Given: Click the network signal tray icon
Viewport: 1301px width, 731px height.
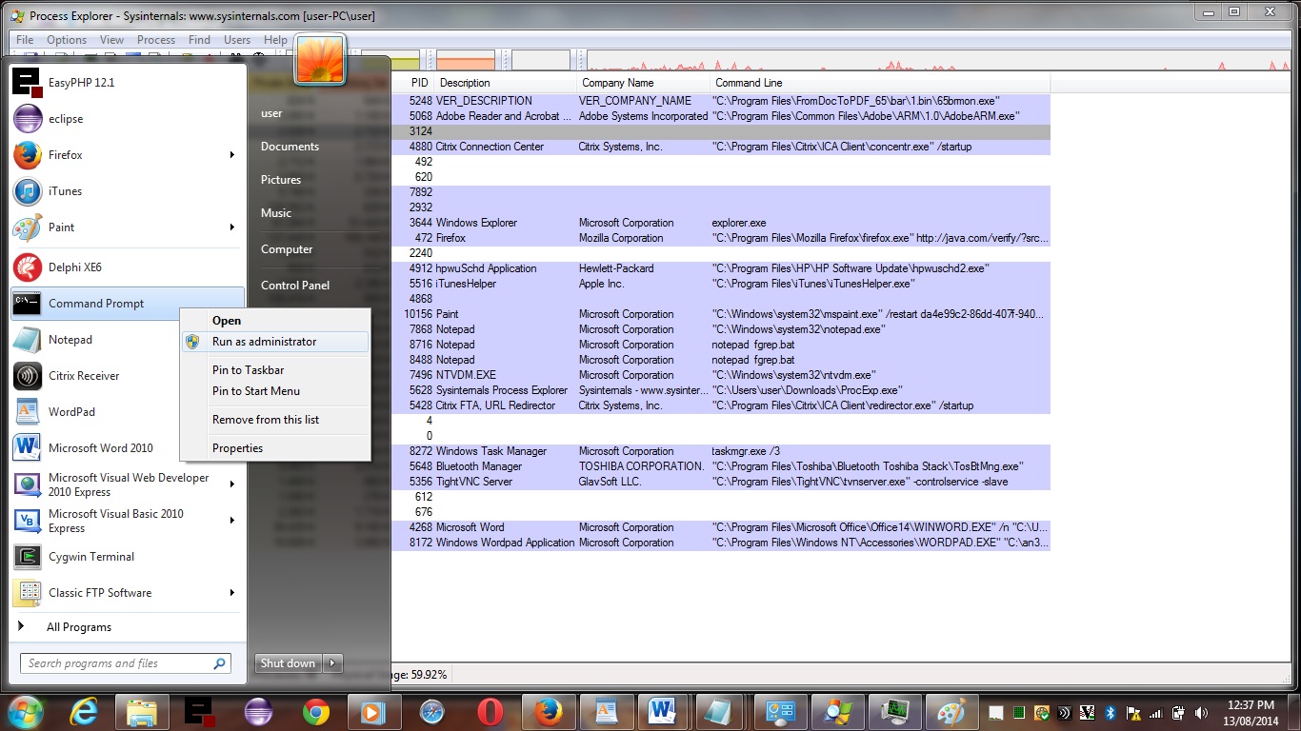Looking at the screenshot, I should coord(1156,713).
